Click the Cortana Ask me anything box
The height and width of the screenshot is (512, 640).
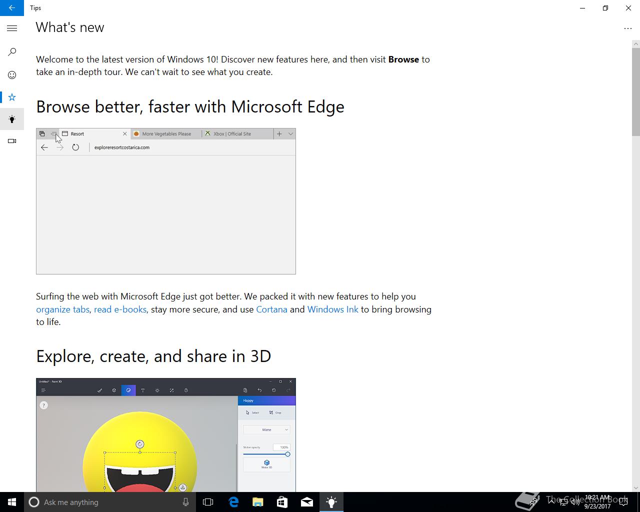110,502
